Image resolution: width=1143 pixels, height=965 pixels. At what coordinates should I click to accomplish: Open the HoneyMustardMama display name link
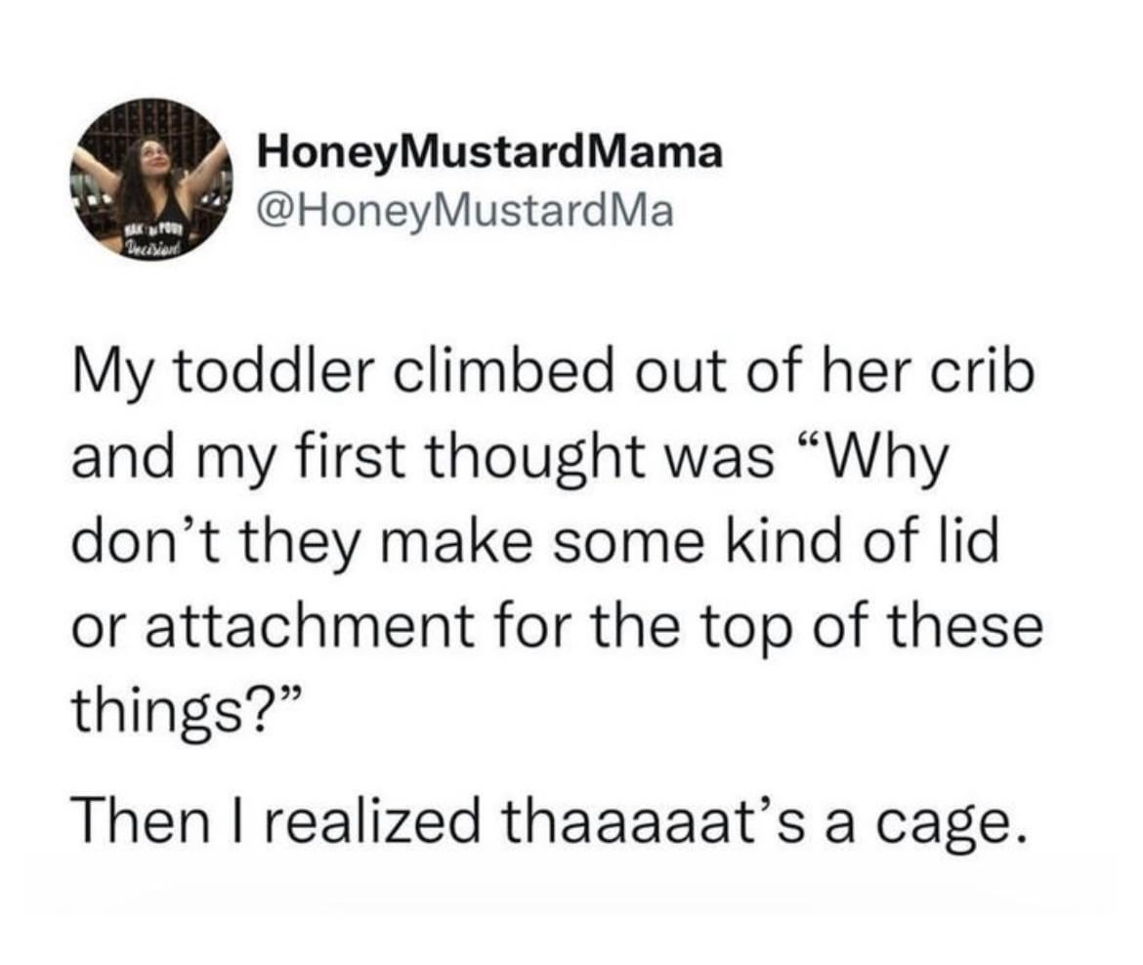coord(489,151)
